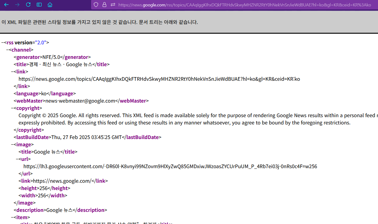Viewport: 378px width, 224px height.
Task: Collapse the first item element
Action: 12,217
